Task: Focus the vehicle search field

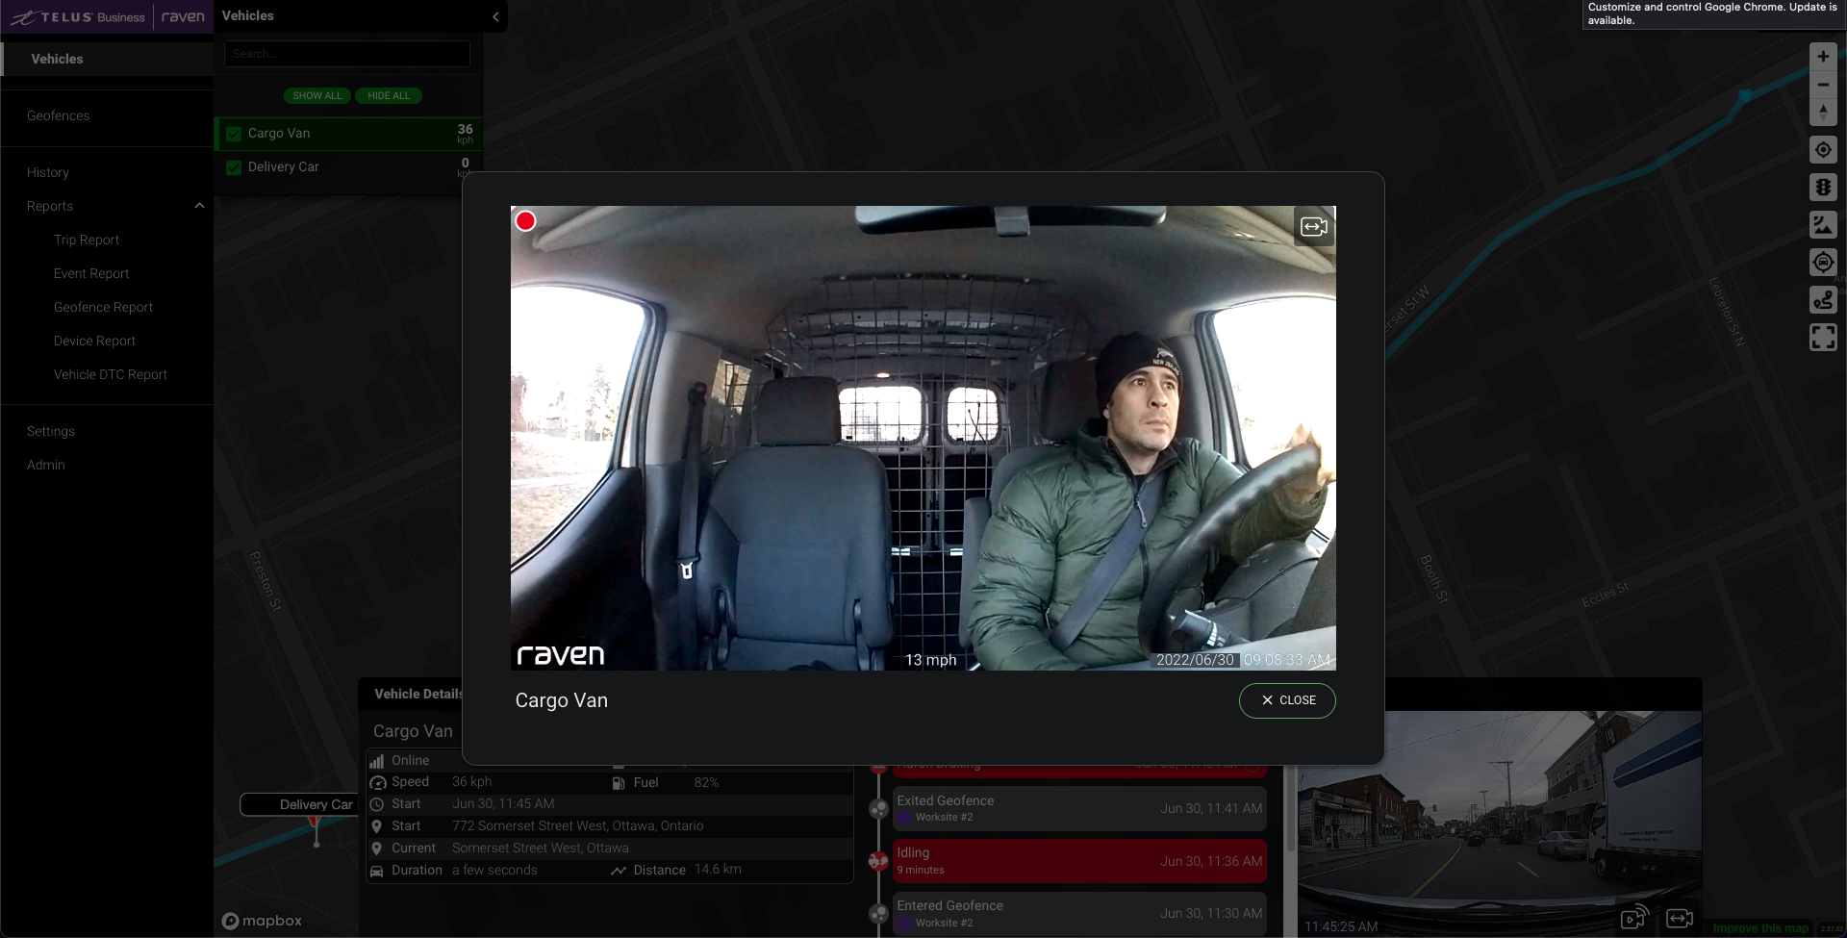Action: tap(347, 54)
